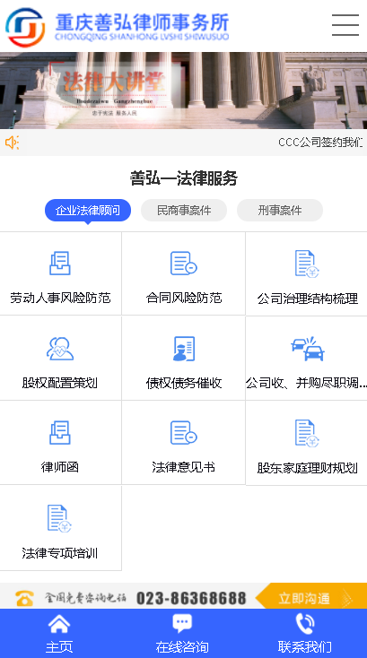The height and width of the screenshot is (658, 367).
Task: Click the 立即沟通 button
Action: coord(311,596)
